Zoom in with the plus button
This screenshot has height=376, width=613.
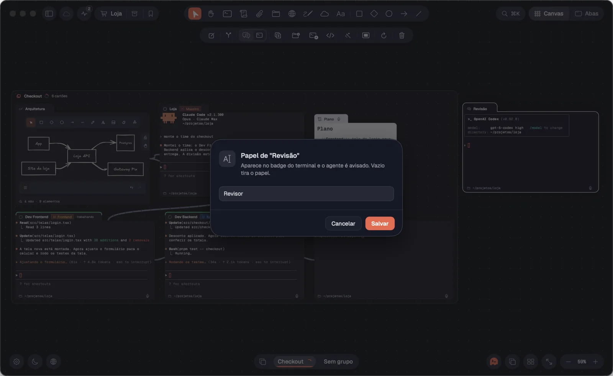tap(595, 361)
